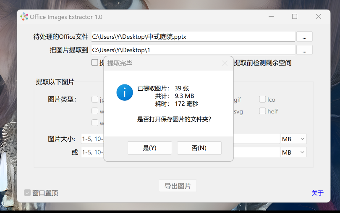Toggle the image type checkbox left of heif's row start
Viewport: 340px width, 213px height.
coord(95,111)
